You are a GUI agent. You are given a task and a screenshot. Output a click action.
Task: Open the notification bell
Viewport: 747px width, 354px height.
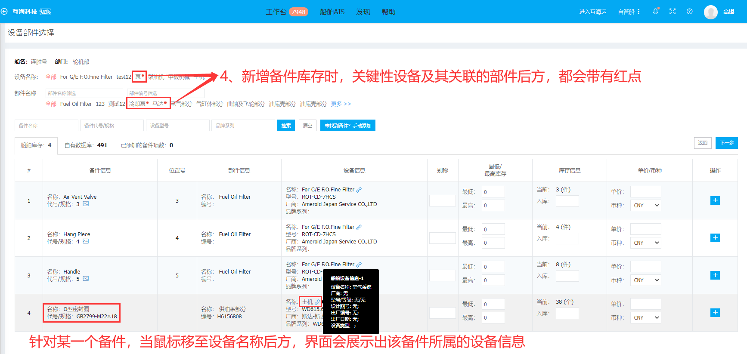coord(655,12)
